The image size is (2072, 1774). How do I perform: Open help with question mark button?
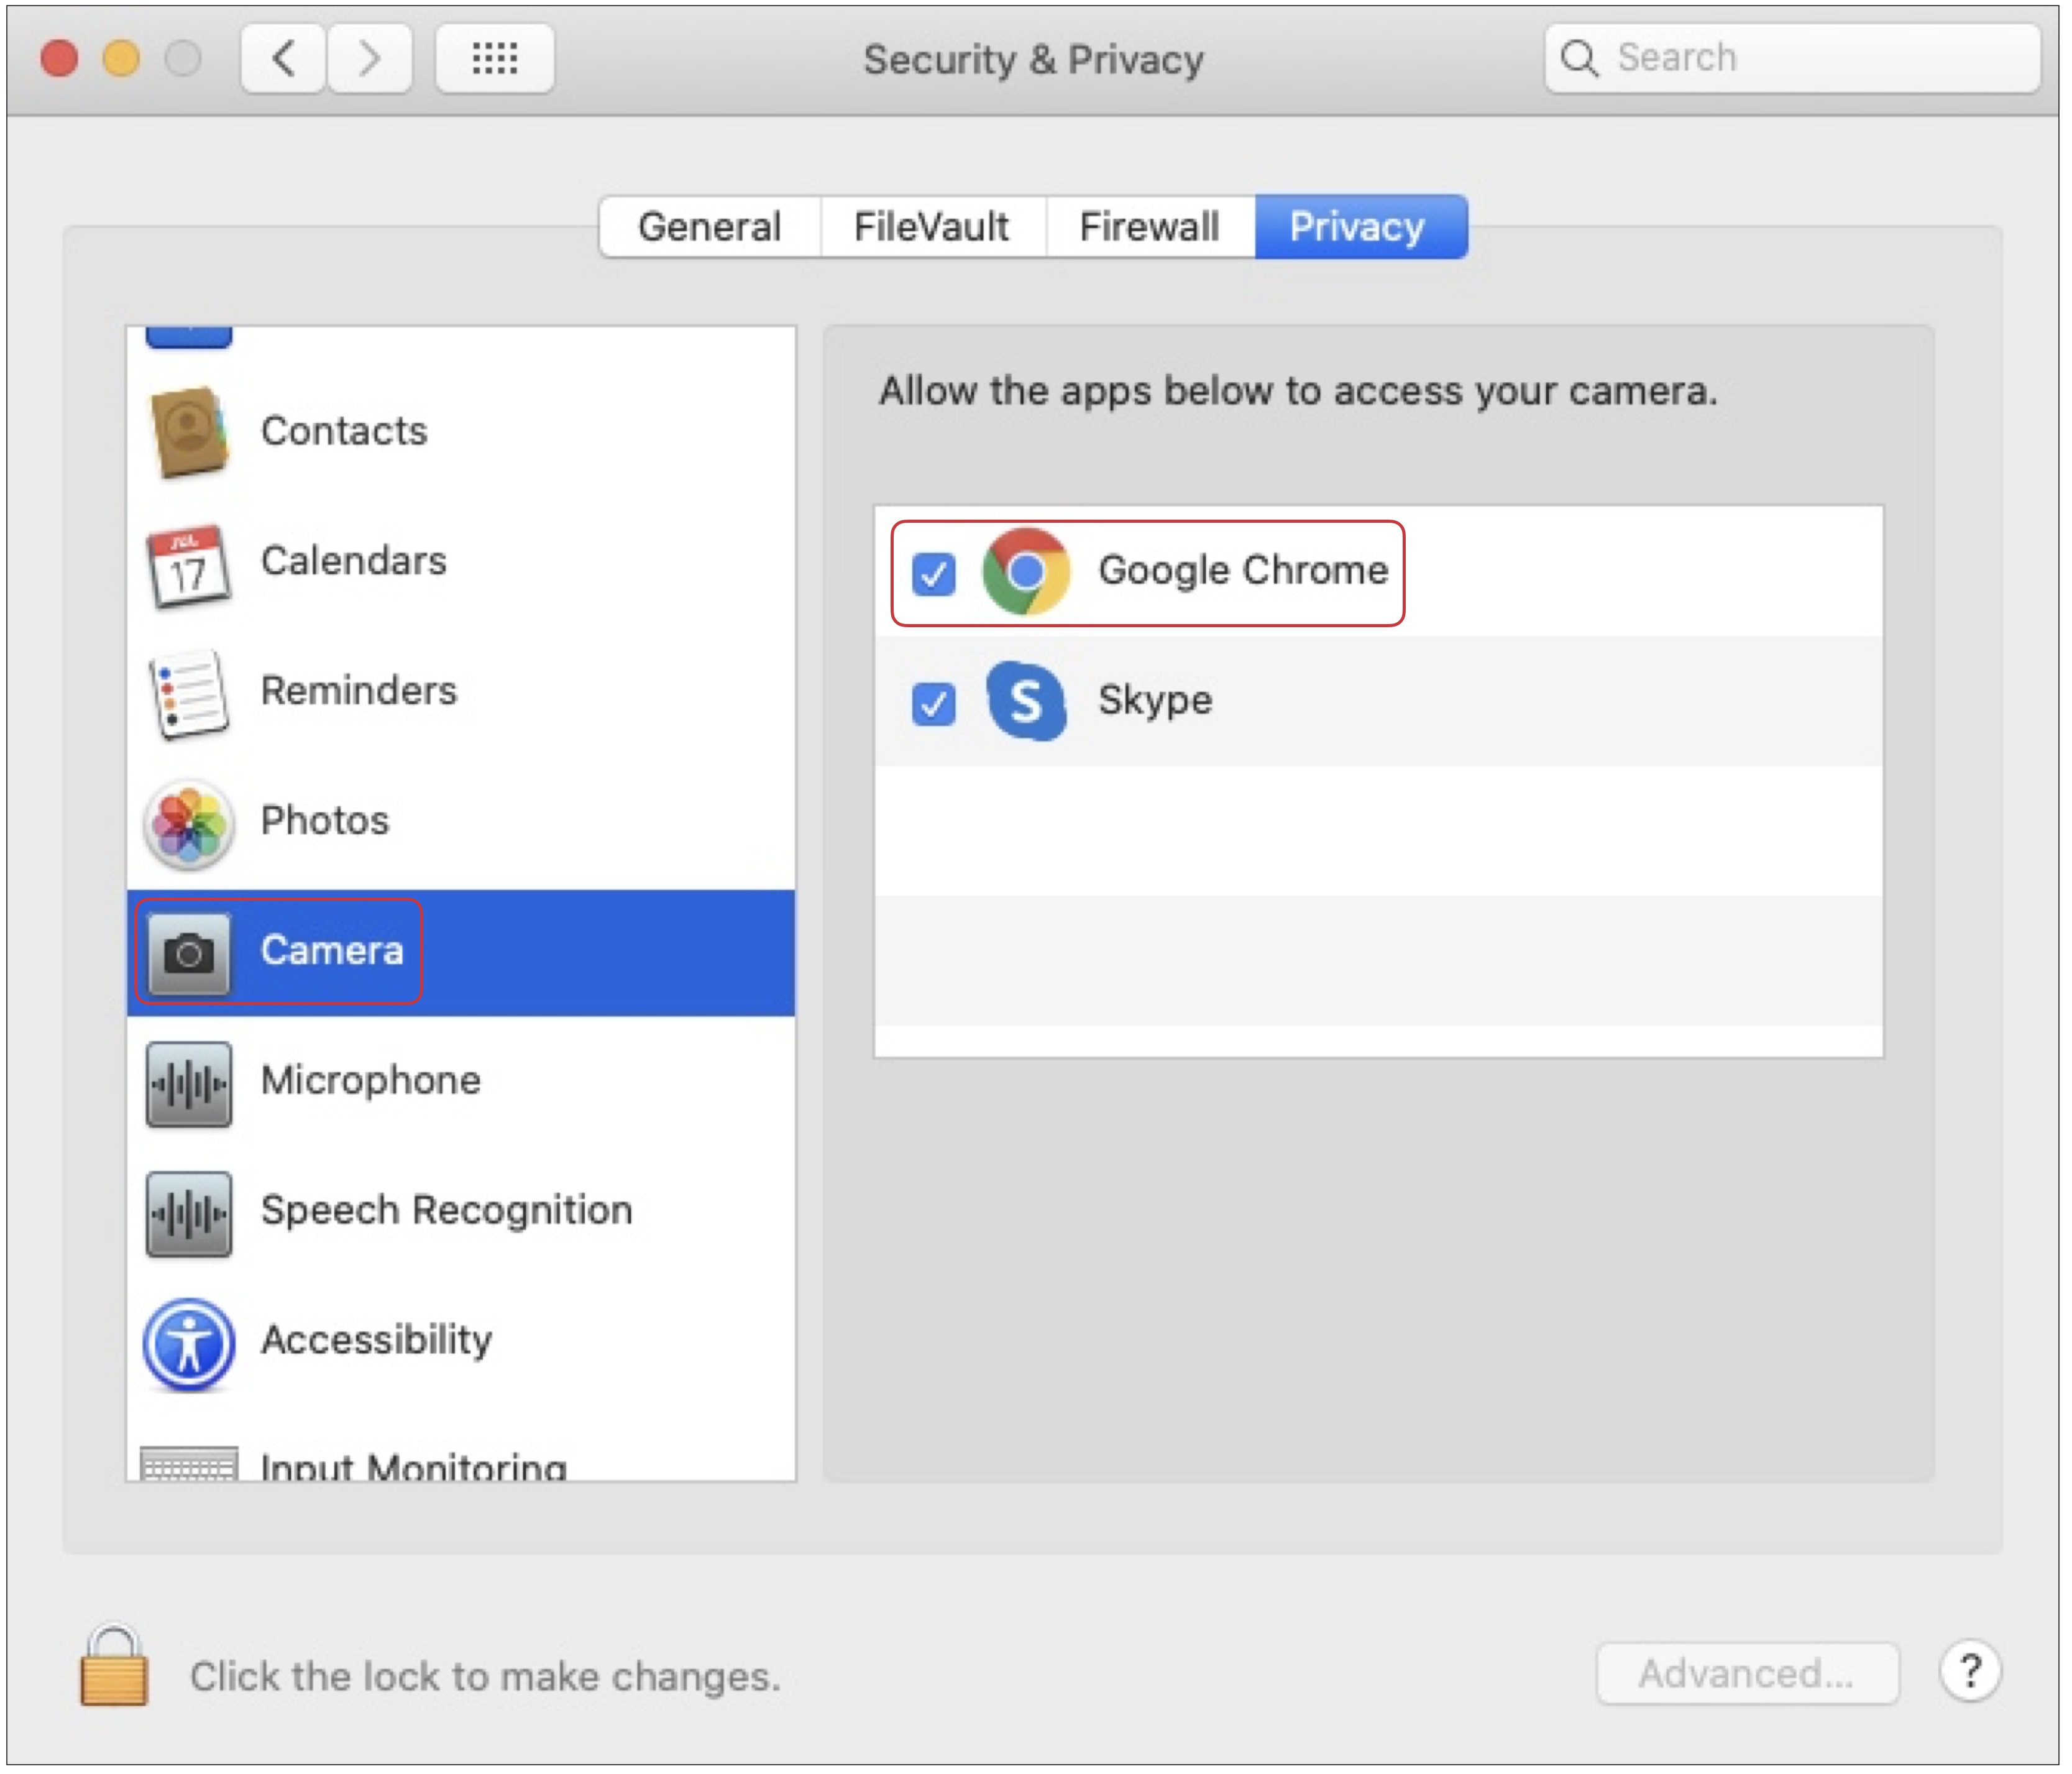[x=1970, y=1671]
